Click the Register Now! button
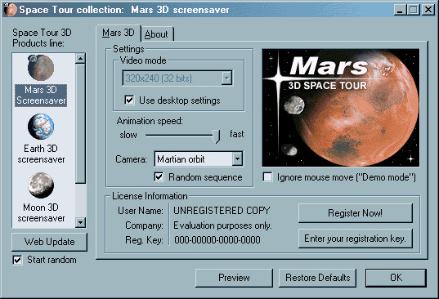 356,213
